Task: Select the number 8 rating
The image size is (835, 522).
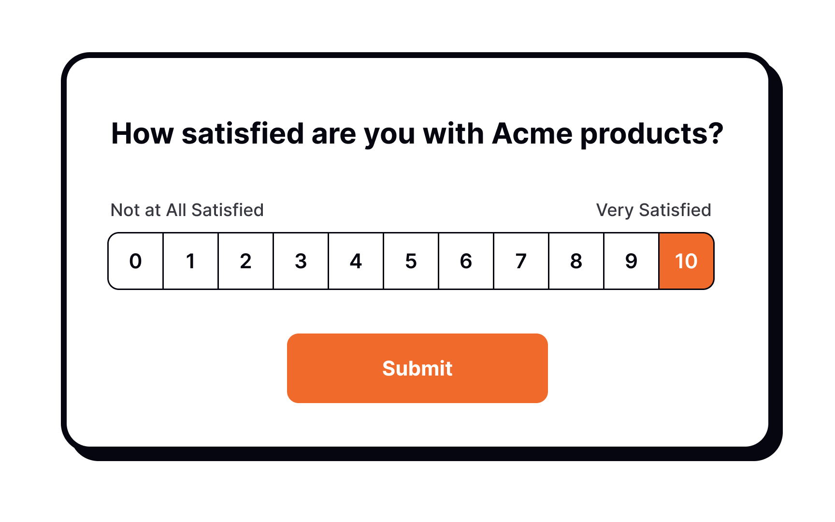Action: point(576,261)
